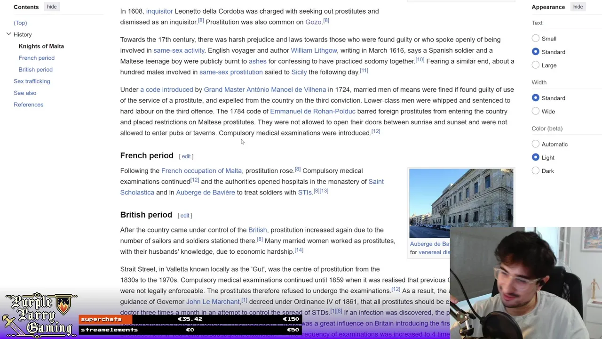Open John Le Marchant link
The image size is (602, 339).
[213, 302]
